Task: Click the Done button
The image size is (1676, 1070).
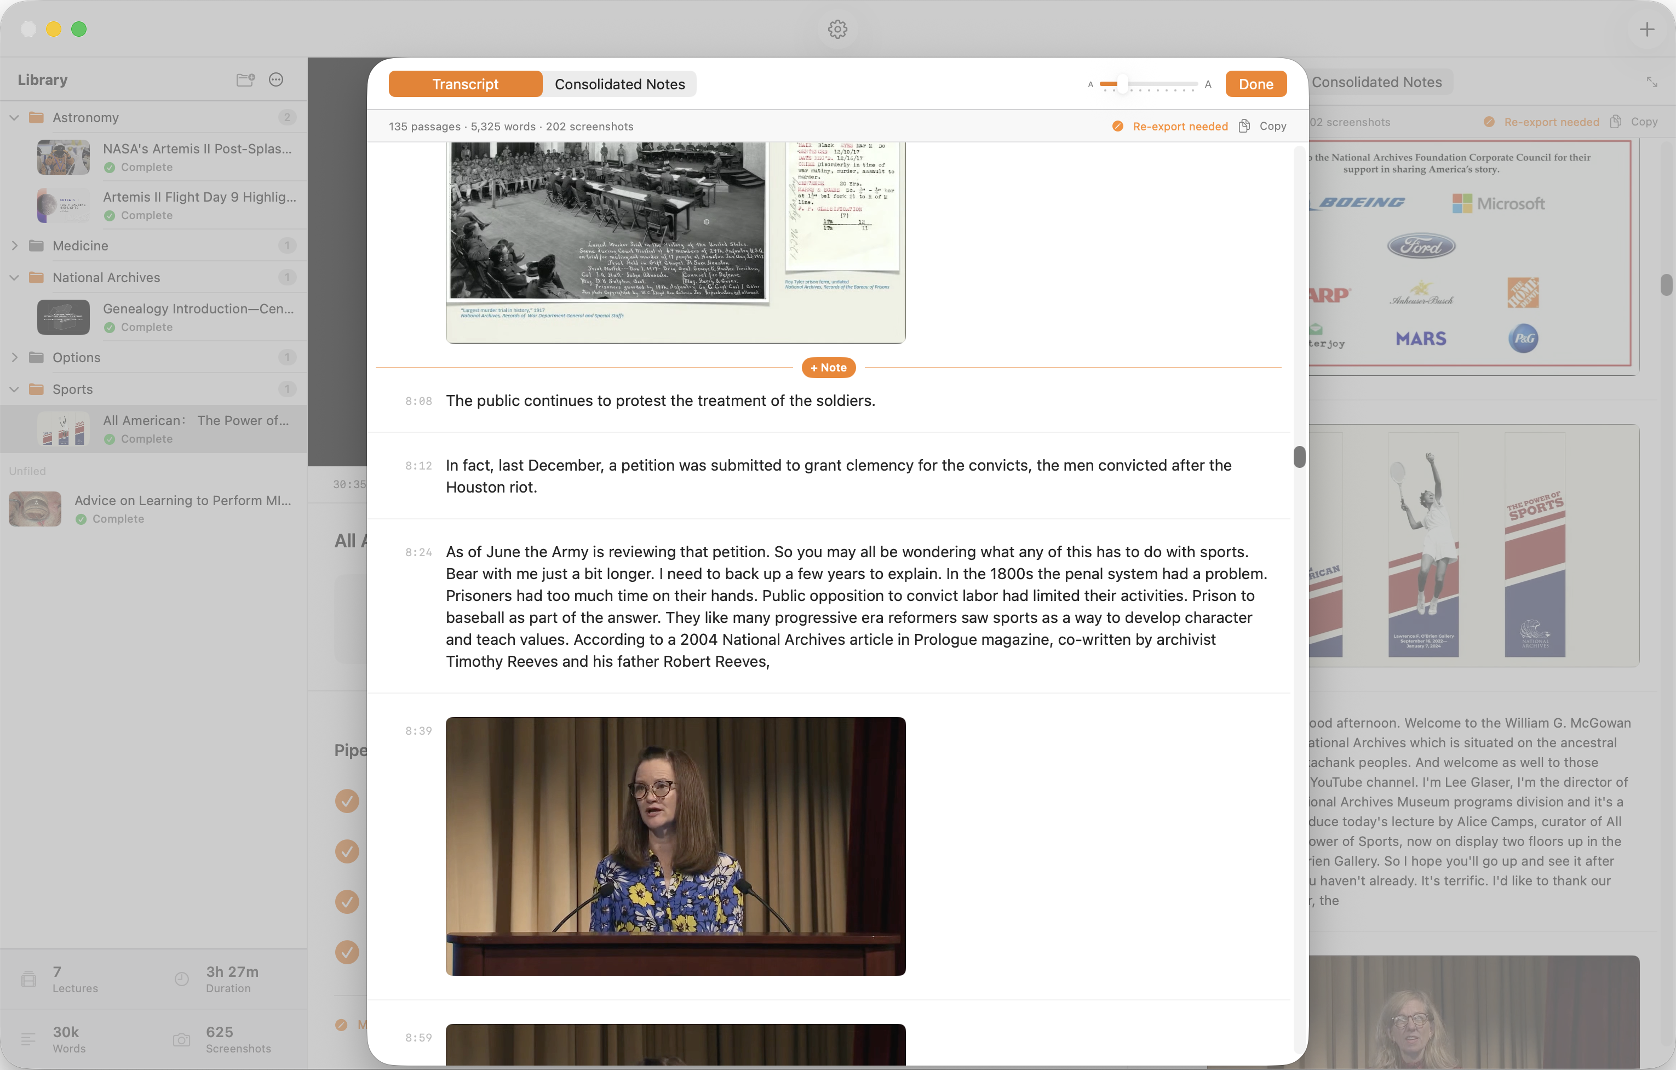Action: 1255,84
